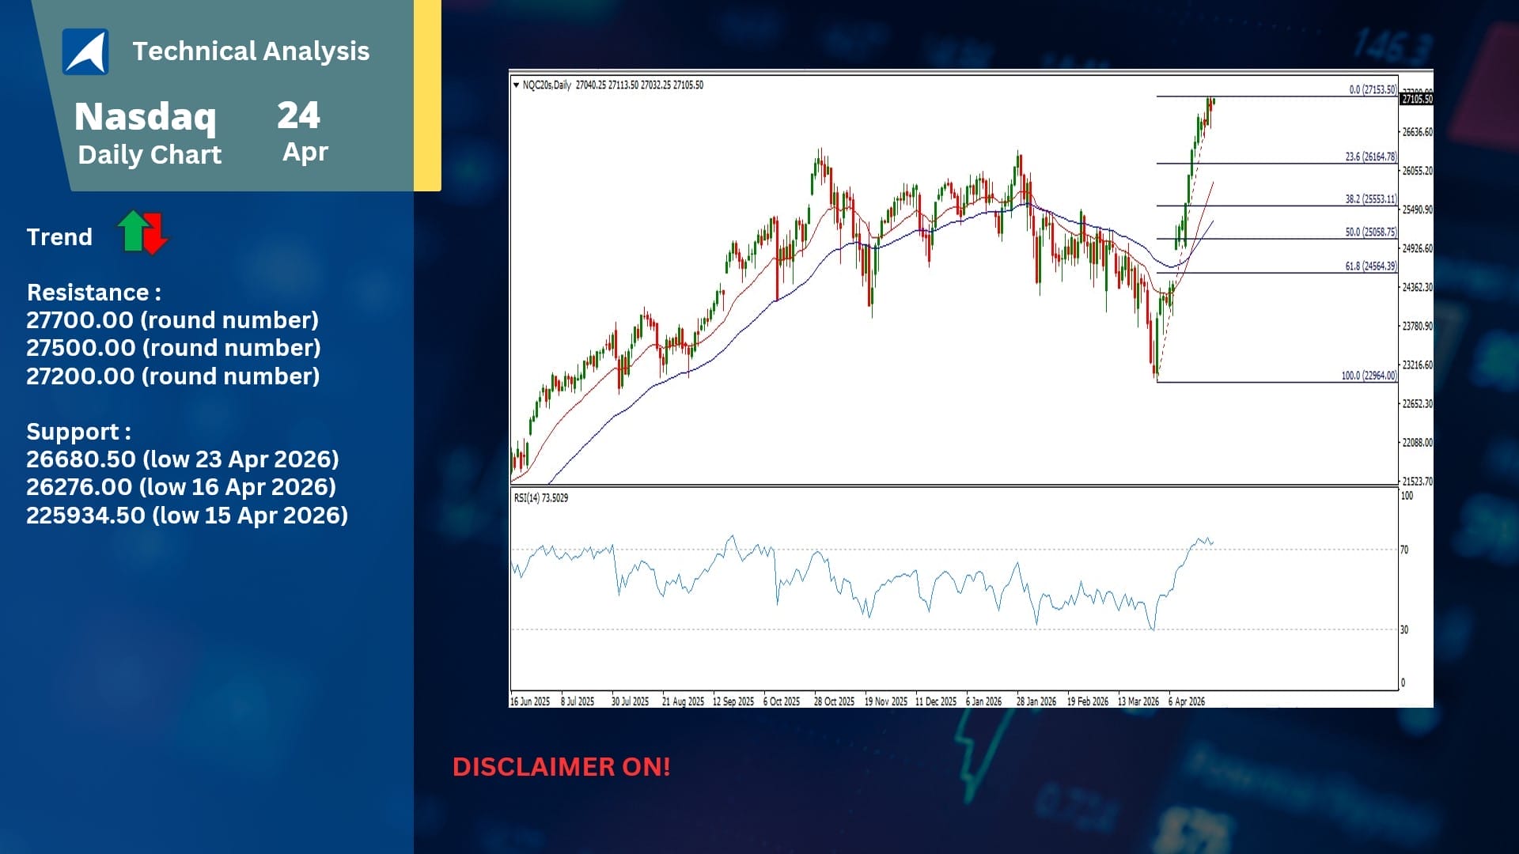This screenshot has height=854, width=1519.
Task: Click the RSI(14) indicator label
Action: click(540, 498)
